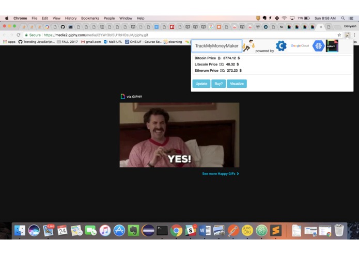Open Notification Center in menu bar
This screenshot has width=359, height=255.
point(351,18)
